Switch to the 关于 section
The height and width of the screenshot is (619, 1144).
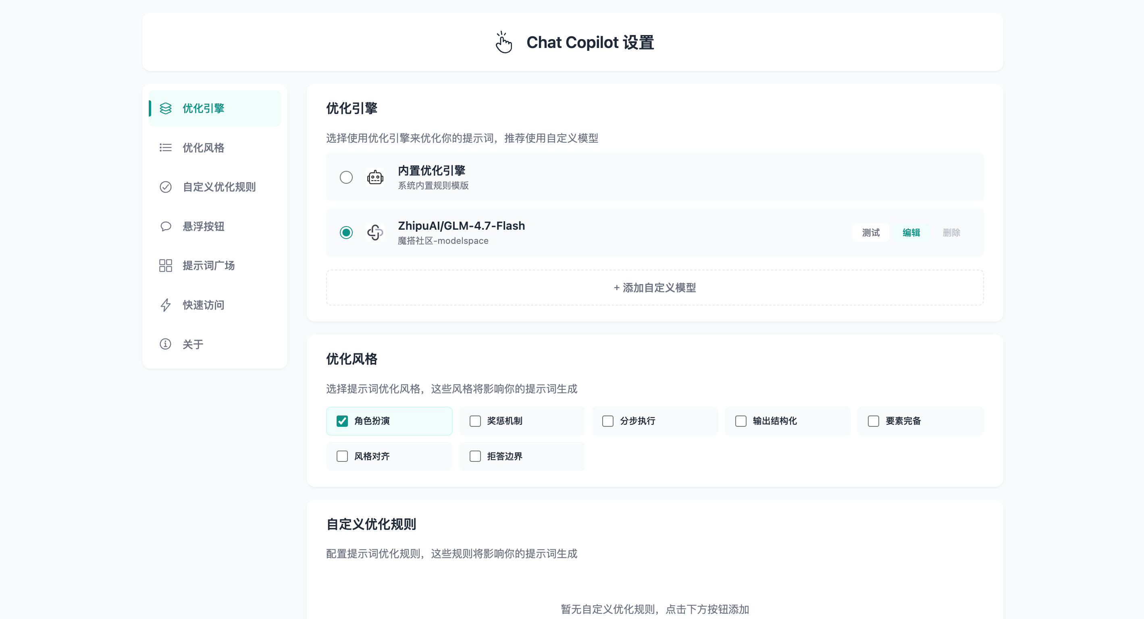click(193, 344)
